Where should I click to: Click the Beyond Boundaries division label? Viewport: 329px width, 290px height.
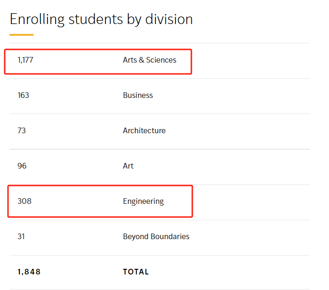156,237
